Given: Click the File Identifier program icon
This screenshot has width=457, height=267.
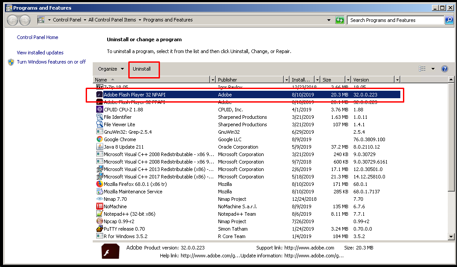Looking at the screenshot, I should [100, 117].
